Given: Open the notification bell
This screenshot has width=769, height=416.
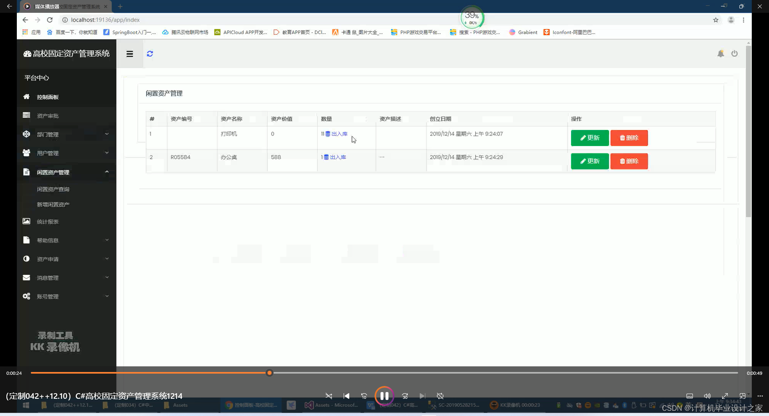Looking at the screenshot, I should tap(721, 54).
